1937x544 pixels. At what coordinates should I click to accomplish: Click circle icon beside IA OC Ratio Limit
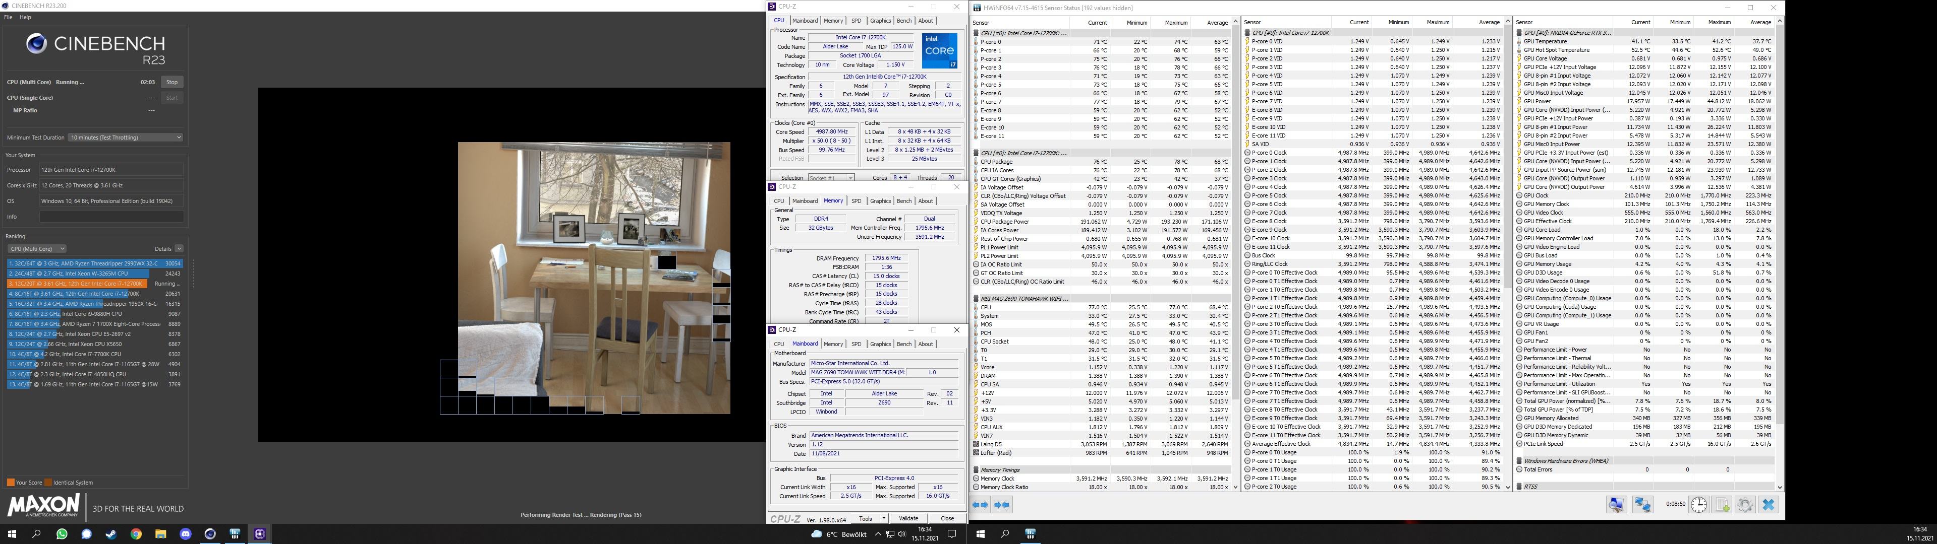click(976, 264)
